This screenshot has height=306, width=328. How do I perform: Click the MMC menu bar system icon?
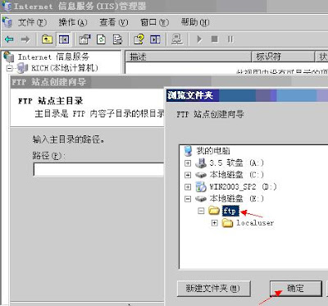[7, 22]
